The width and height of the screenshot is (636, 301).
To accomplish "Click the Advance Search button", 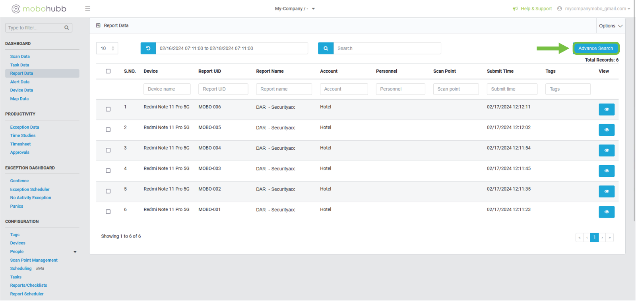I will click(x=595, y=48).
